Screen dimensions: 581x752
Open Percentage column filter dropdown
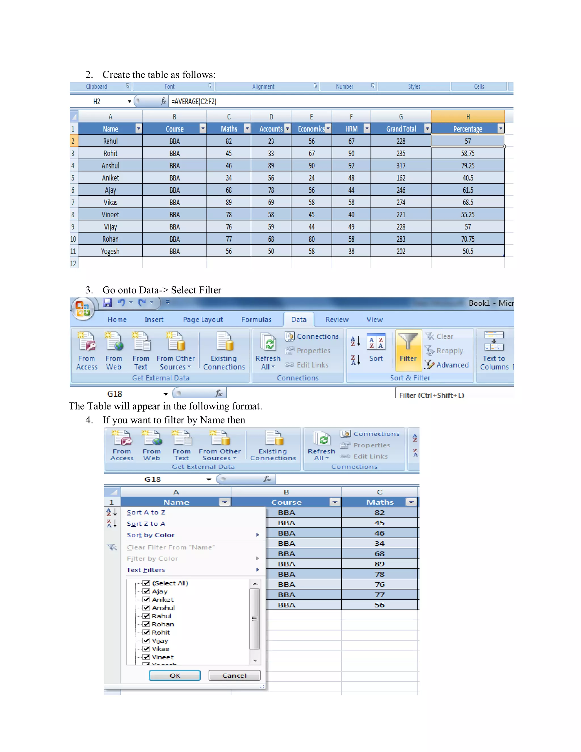501,129
